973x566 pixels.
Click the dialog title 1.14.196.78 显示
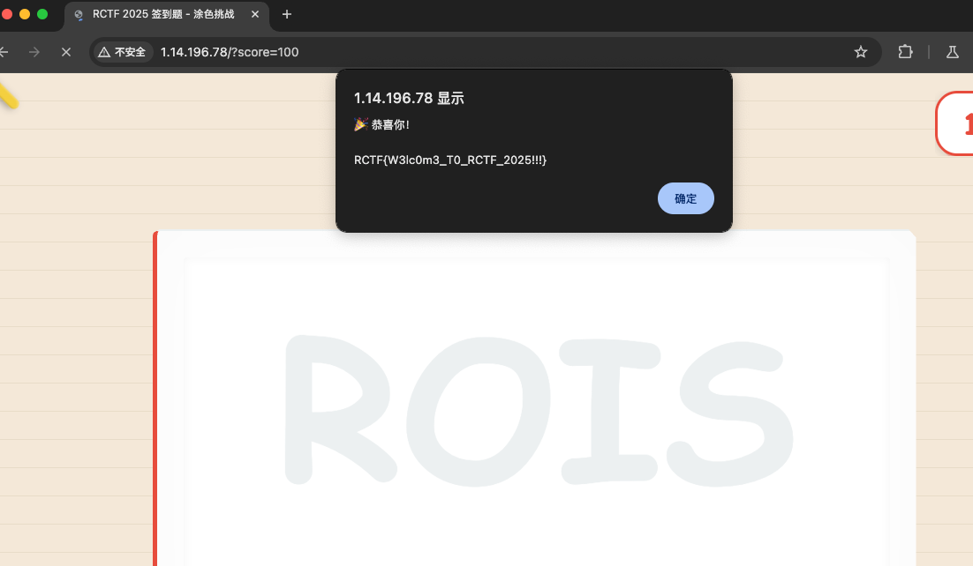tap(409, 98)
